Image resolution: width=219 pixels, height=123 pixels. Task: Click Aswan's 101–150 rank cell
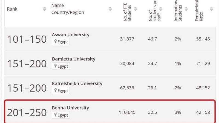[27, 39]
